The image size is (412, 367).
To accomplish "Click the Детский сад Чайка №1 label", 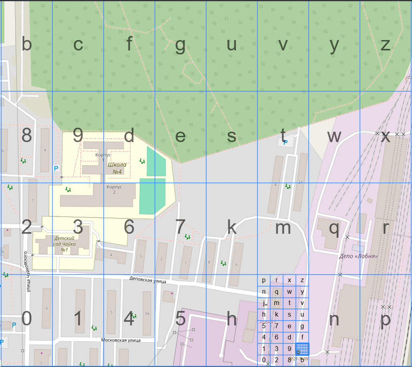I will point(64,244).
